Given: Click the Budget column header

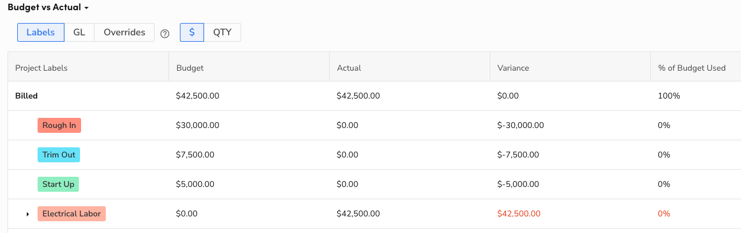Looking at the screenshot, I should pos(190,68).
